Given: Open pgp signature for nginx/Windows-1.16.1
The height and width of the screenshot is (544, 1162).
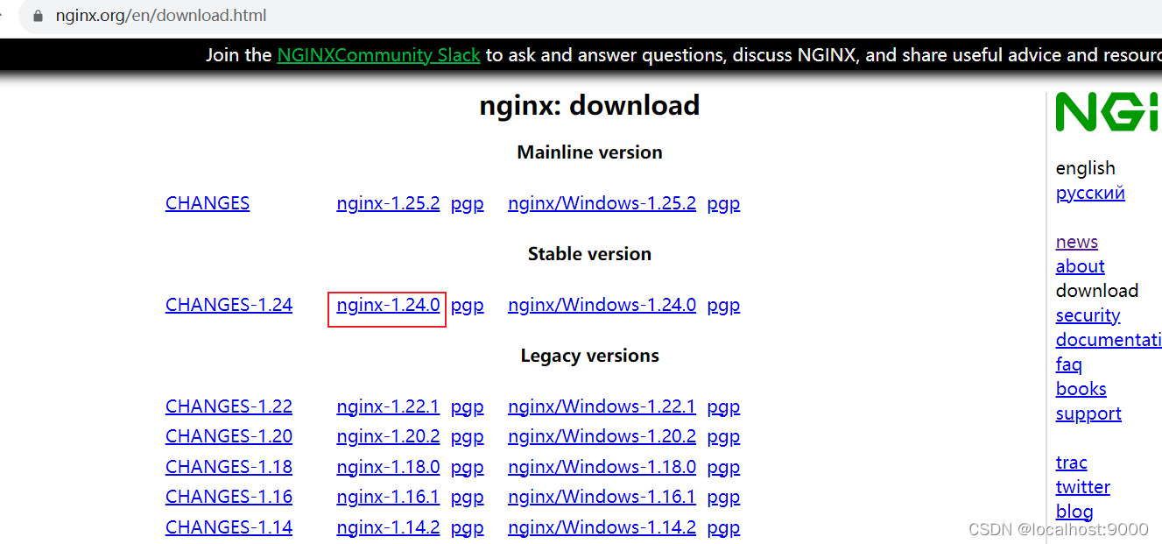Looking at the screenshot, I should click(723, 498).
